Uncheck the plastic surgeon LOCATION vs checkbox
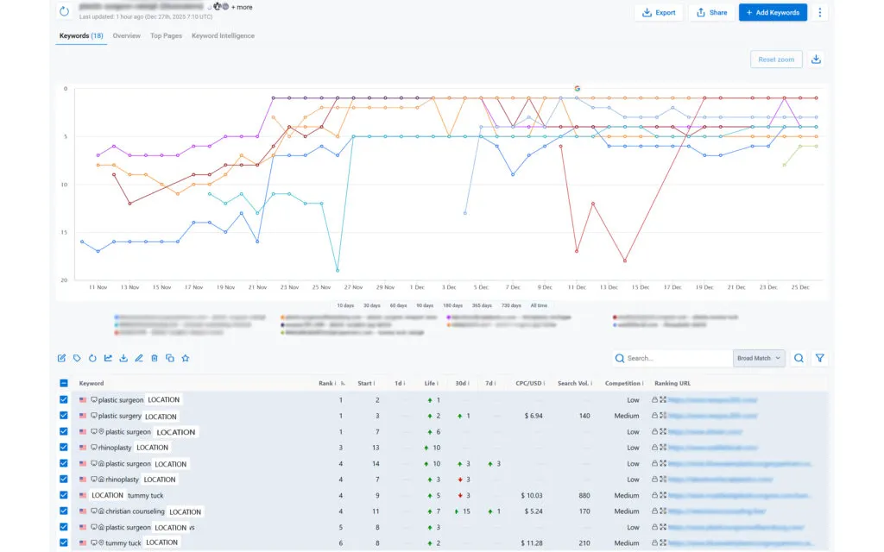Viewport: 884px width, 552px height. (x=64, y=527)
